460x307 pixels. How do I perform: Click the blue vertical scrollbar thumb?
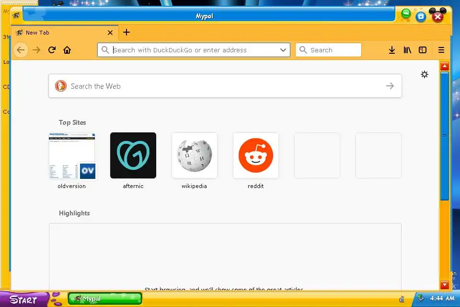445,136
